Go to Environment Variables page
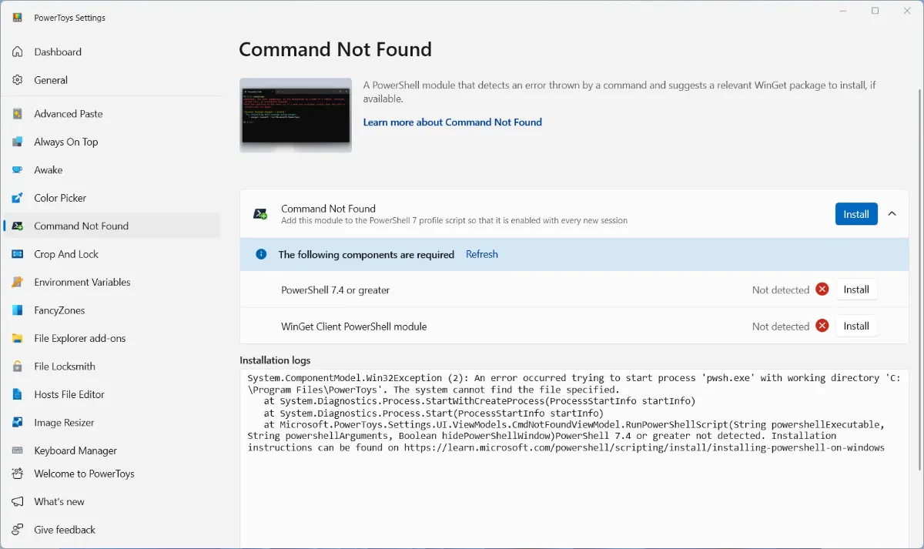 (x=82, y=283)
